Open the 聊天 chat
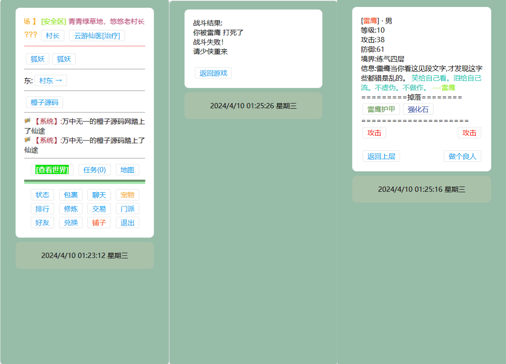Screen dimensions: 506x364 (99, 195)
